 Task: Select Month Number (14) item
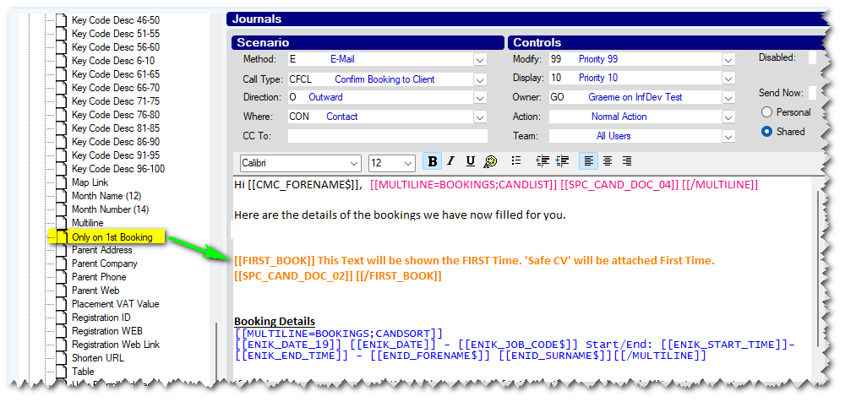[x=111, y=209]
